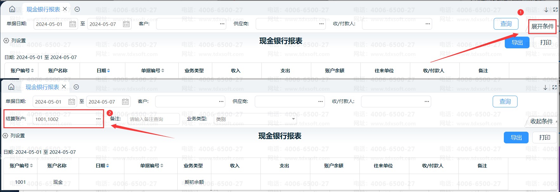The height and width of the screenshot is (192, 560).
Task: Click 导出 in the lower panel
Action: point(516,138)
